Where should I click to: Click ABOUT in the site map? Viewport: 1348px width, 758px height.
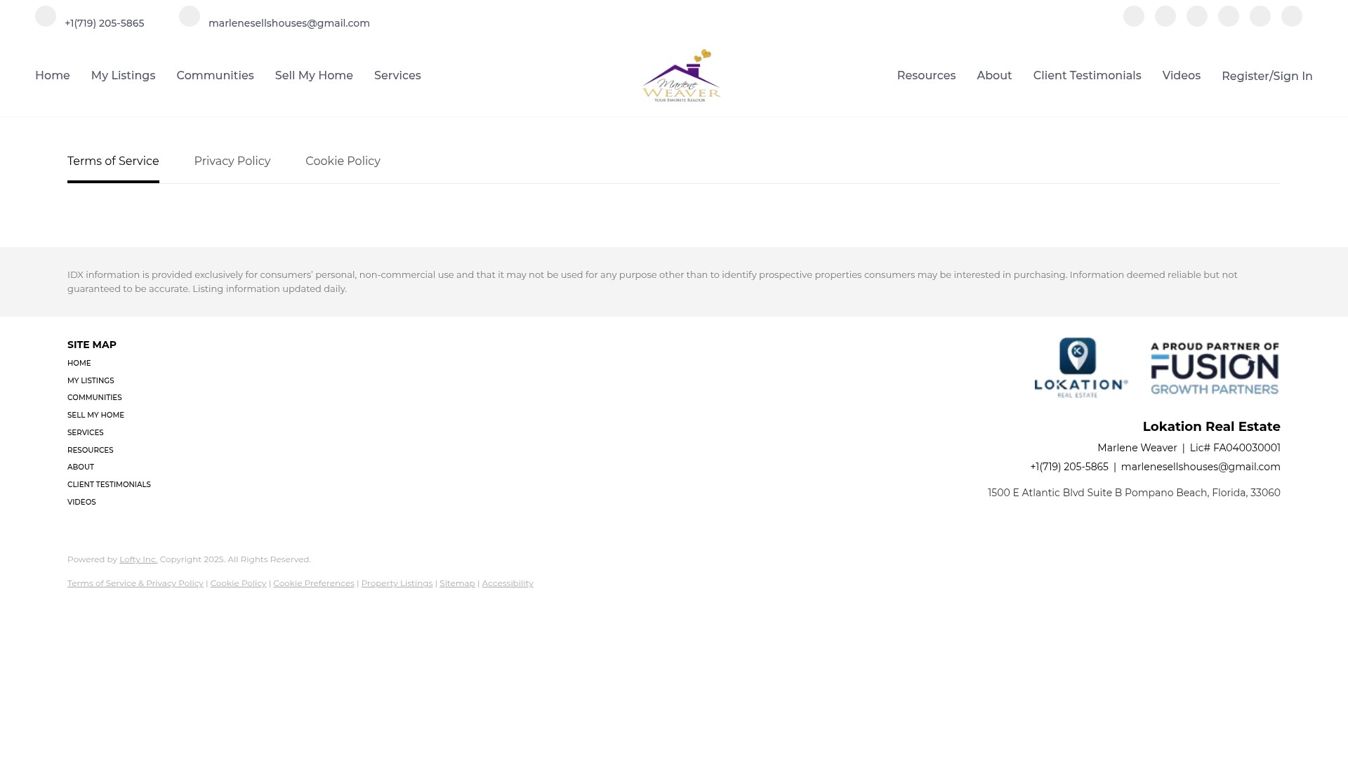tap(81, 467)
